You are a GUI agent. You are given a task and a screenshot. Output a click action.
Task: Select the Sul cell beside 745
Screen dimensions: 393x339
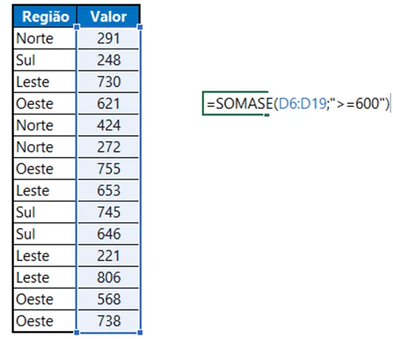coord(44,213)
